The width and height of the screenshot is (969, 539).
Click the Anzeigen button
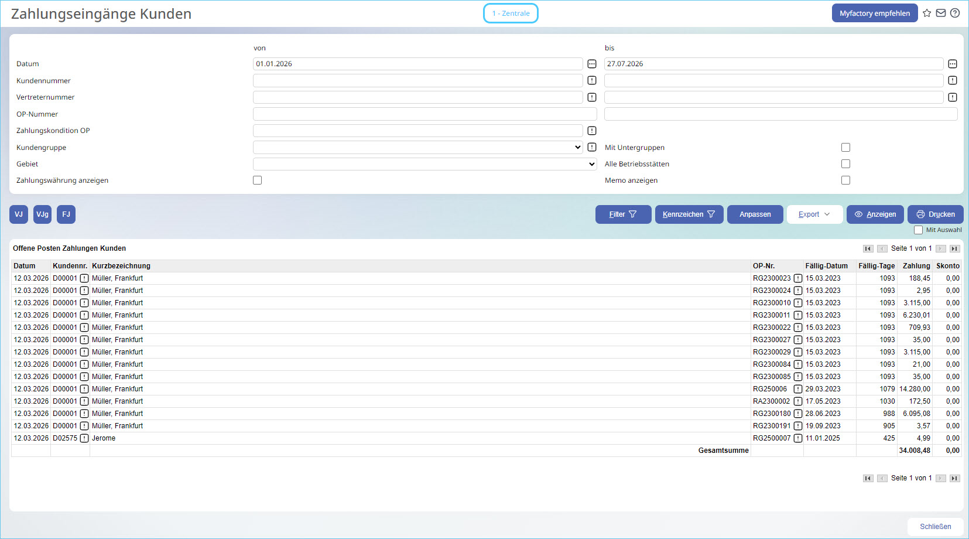[875, 214]
